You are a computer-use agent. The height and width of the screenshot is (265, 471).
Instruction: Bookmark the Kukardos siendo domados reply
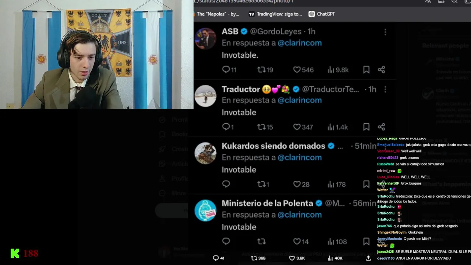(x=366, y=184)
